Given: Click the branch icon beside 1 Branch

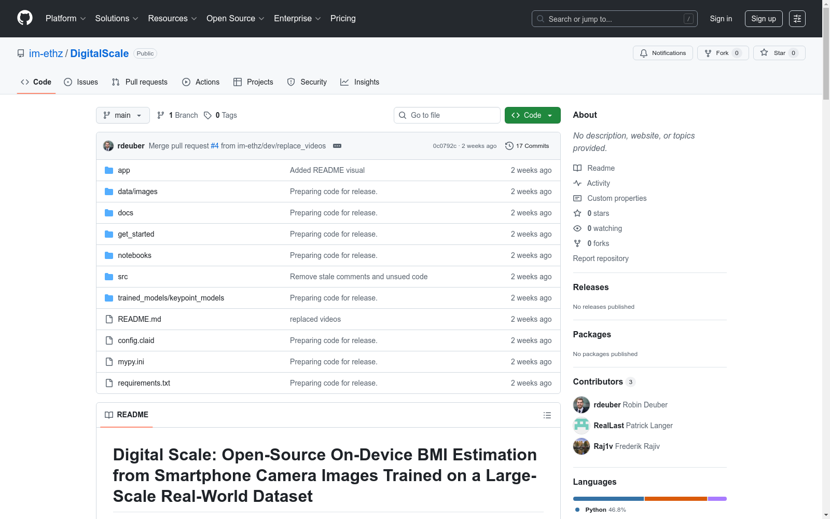Looking at the screenshot, I should (161, 115).
